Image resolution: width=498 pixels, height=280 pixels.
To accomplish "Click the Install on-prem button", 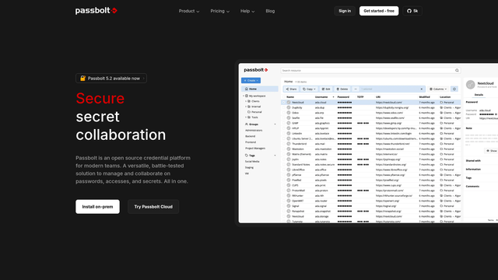I will click(97, 207).
